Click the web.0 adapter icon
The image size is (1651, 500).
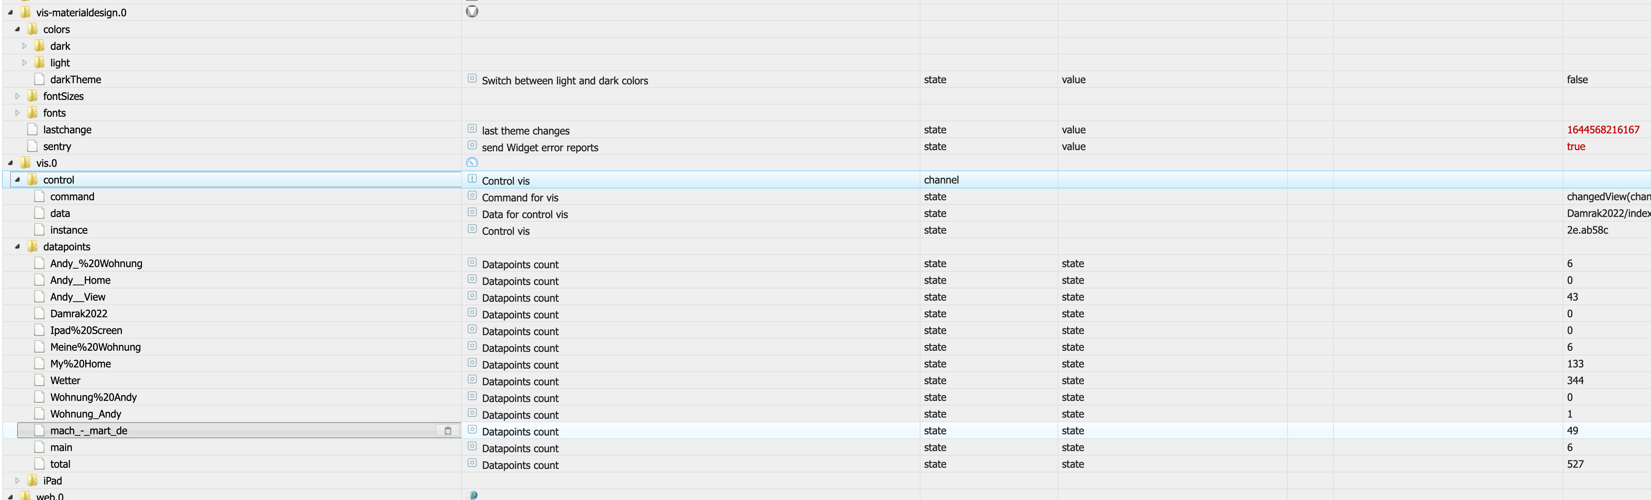pyautogui.click(x=472, y=495)
